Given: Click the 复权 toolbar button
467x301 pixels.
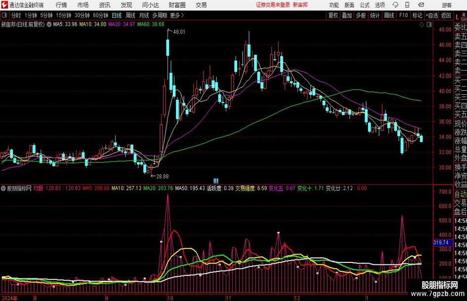Looking at the screenshot, I should 333,15.
